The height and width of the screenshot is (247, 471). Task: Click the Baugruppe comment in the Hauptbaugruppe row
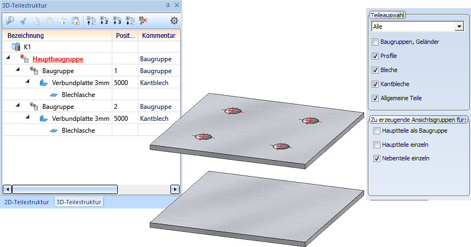tap(156, 59)
